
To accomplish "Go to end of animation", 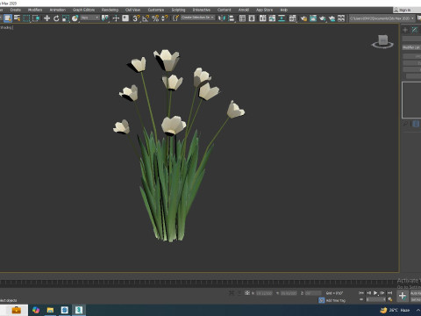I will 389,292.
